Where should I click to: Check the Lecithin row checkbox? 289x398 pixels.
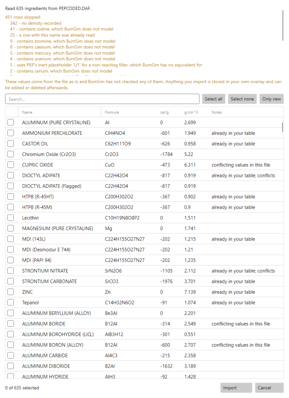coord(10,218)
